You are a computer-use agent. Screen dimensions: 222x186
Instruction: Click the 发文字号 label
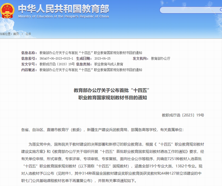point(29,64)
